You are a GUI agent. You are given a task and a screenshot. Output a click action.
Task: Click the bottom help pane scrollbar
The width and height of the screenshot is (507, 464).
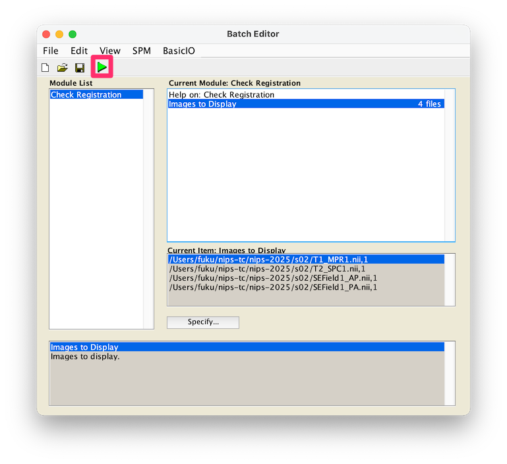[x=450, y=373]
